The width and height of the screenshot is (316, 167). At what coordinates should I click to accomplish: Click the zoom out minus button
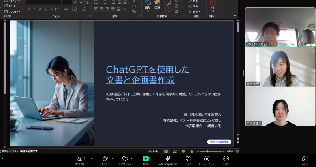(198, 151)
